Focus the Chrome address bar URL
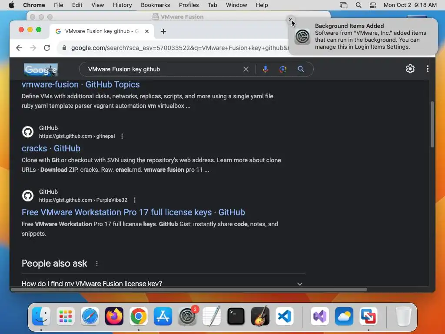 tap(179, 48)
